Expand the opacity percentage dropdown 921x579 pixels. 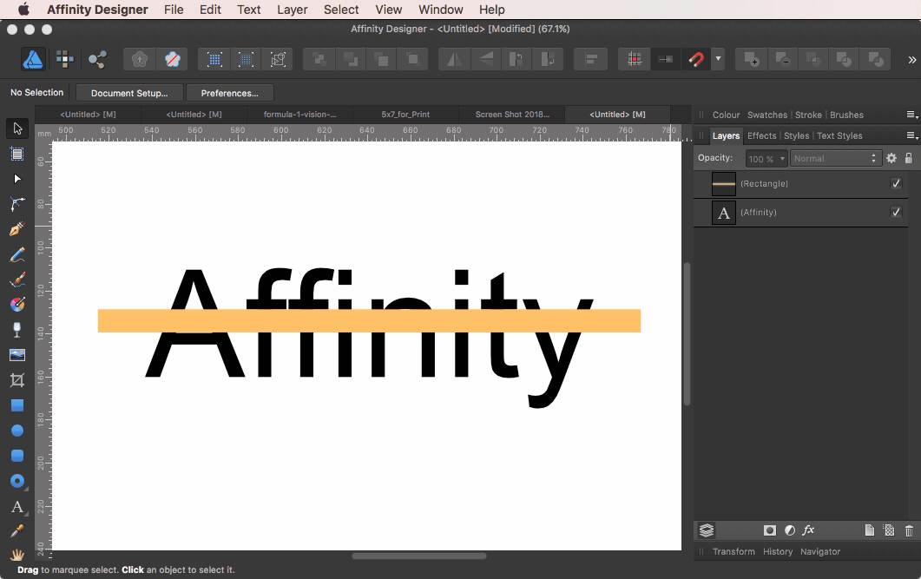click(x=782, y=159)
